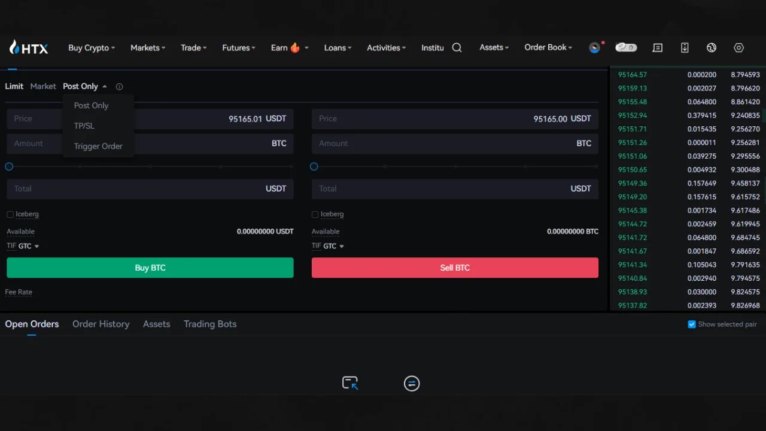Image resolution: width=766 pixels, height=431 pixels.
Task: Open the TIF GTC dropdown on buy side
Action: (x=23, y=245)
